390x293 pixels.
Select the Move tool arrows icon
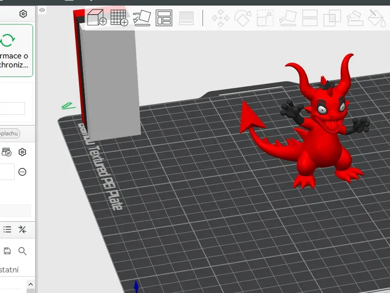pyautogui.click(x=221, y=18)
